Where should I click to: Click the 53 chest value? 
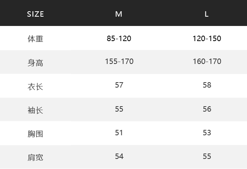[207, 133]
